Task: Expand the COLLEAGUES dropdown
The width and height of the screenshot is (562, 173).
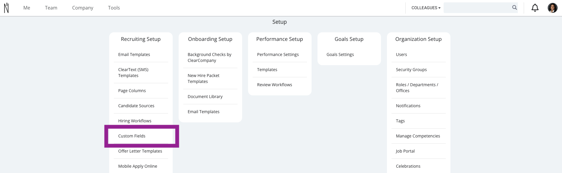Action: [x=426, y=8]
